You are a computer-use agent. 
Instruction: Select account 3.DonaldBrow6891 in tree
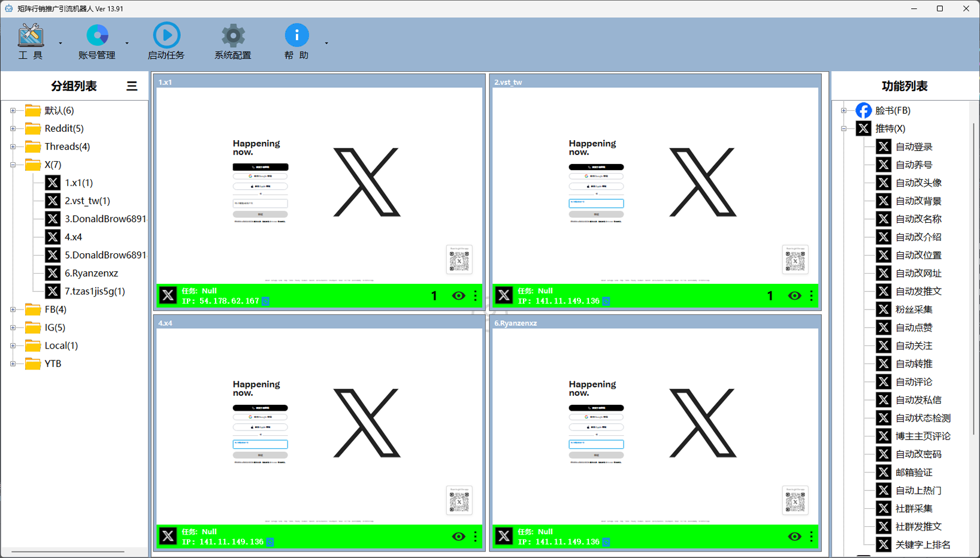tap(105, 219)
